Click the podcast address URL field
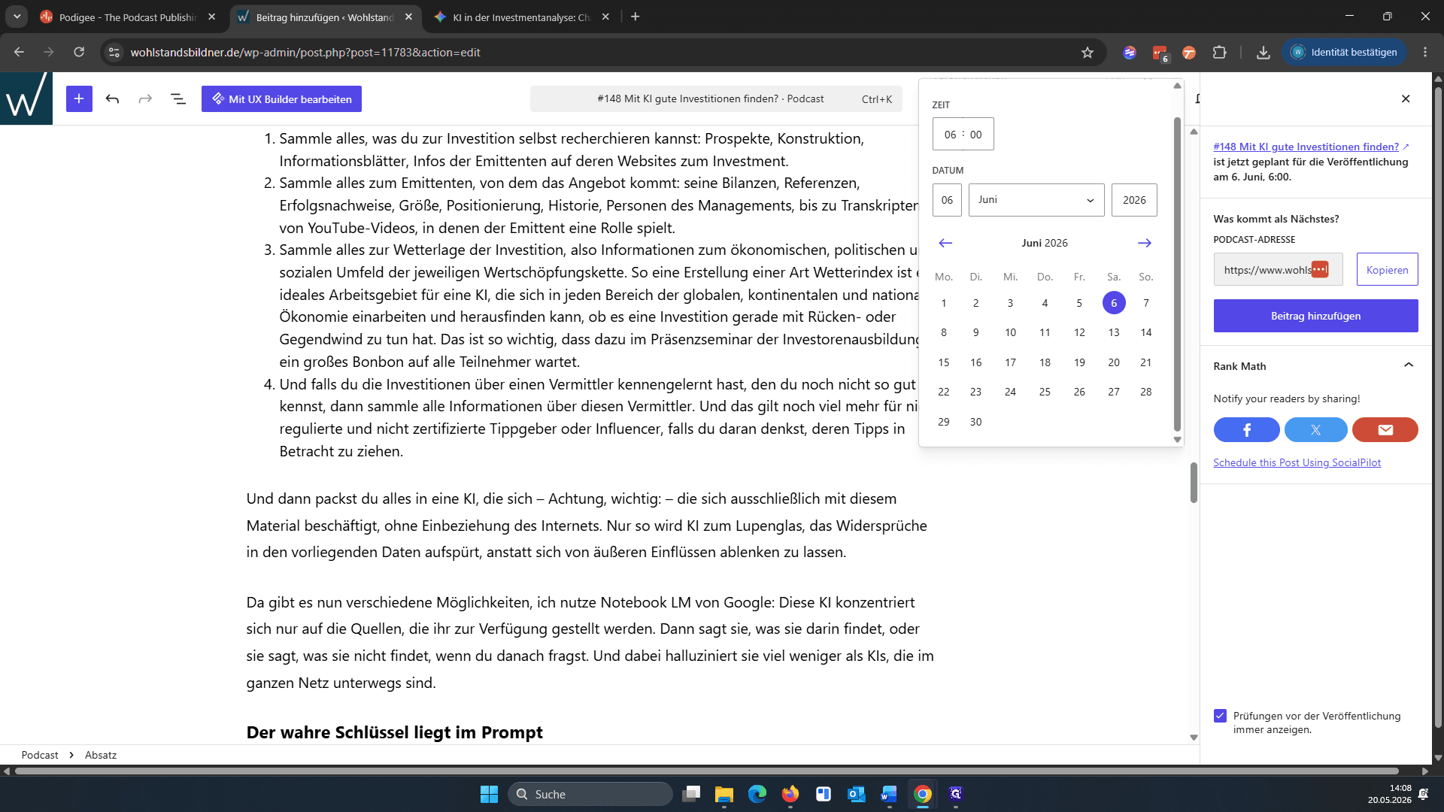The width and height of the screenshot is (1444, 812). 1278,270
